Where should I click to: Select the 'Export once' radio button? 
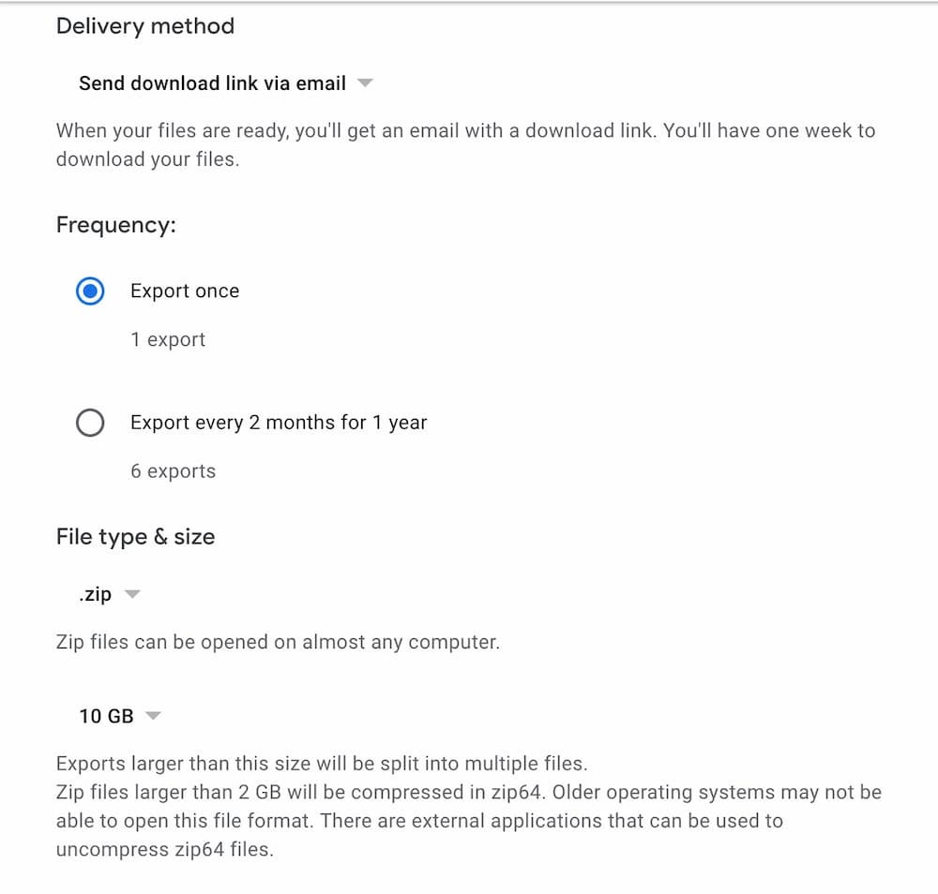(90, 291)
